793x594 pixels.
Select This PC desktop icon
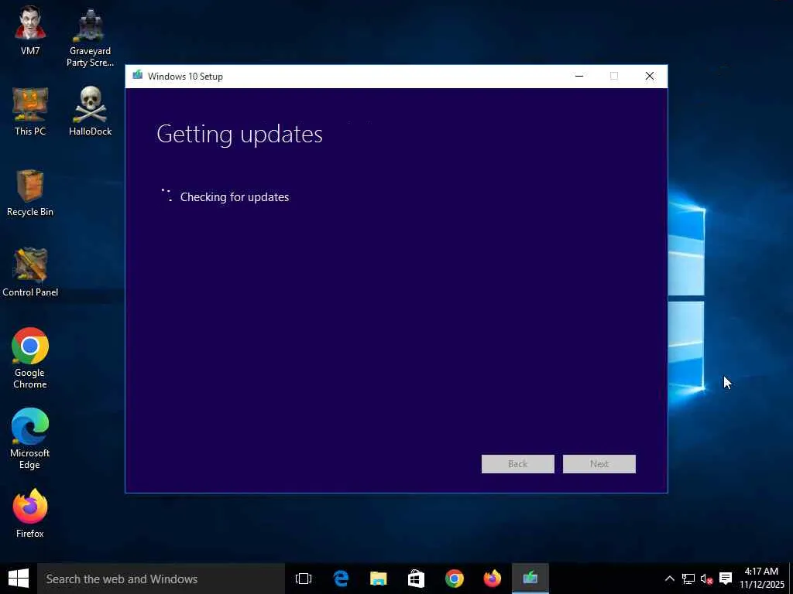30,111
